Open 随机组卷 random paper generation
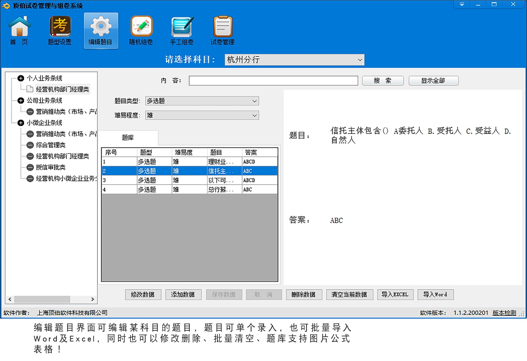 (x=141, y=27)
